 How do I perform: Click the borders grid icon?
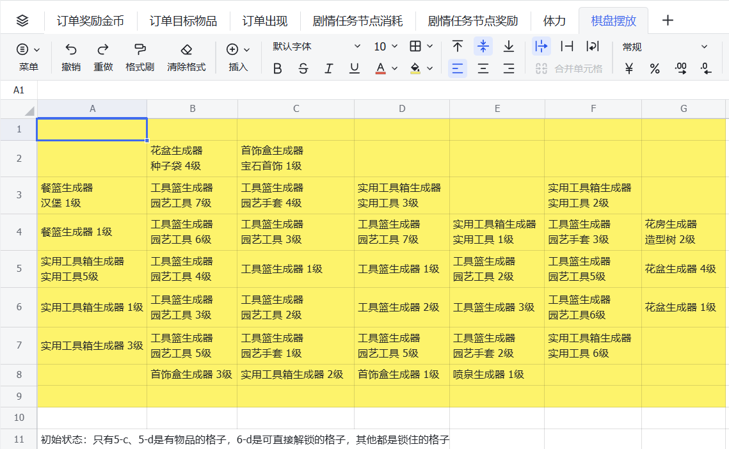pos(415,46)
